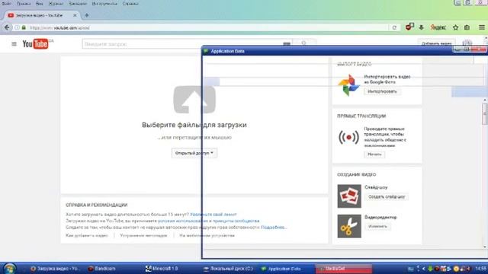Go back with the browser back arrow

[7, 27]
